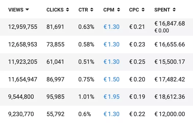Select the row with 9,544,800 views
Image resolution: width=193 pixels, height=123 pixels.
96,97
